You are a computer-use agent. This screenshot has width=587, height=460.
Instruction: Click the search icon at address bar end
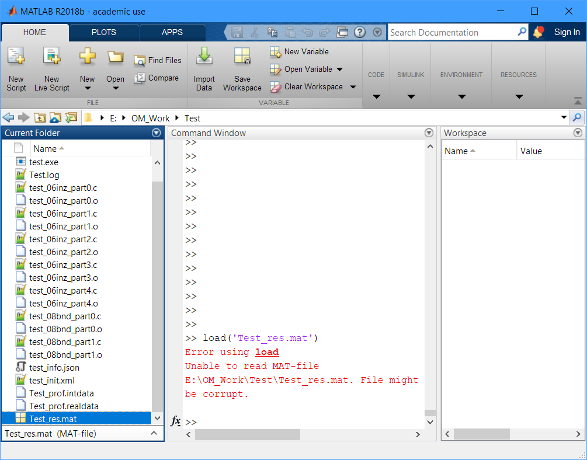[577, 118]
